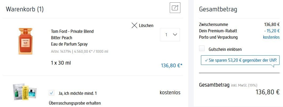Tick the Gutschein einlösen checkbox
The height and width of the screenshot is (107, 283).
pos(202,49)
